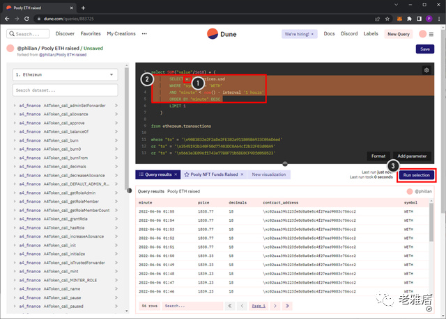Save the query
446x319 pixels.
point(426,49)
